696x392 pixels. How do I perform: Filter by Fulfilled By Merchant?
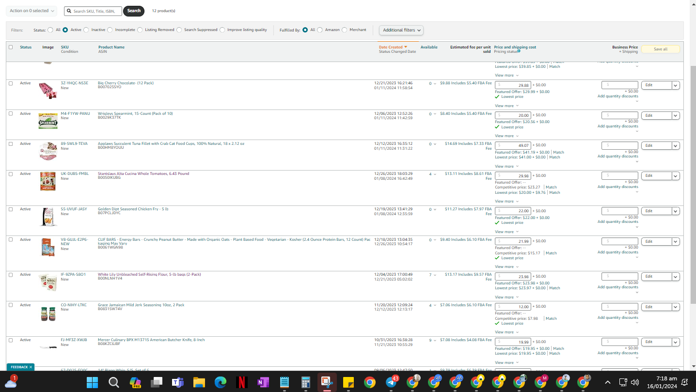pyautogui.click(x=345, y=30)
